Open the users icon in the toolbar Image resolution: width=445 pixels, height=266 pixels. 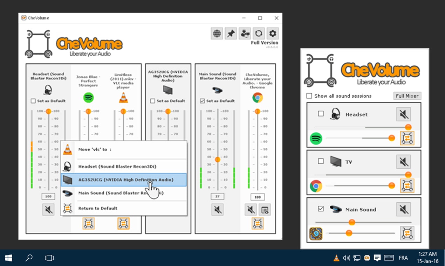tap(245, 34)
